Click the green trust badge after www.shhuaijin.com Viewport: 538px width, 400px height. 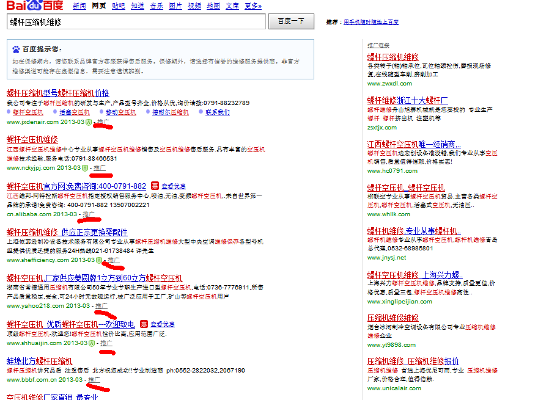[x=92, y=343]
